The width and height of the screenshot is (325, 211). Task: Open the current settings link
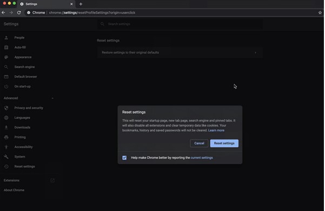(202, 158)
